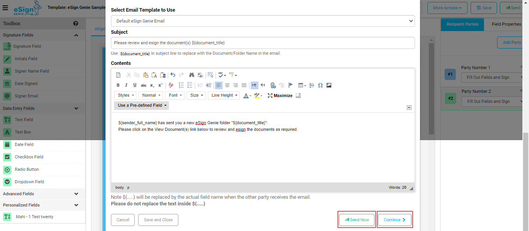Expand the Advanced Fields section
Screen dimensions: 529x231
pos(76,194)
